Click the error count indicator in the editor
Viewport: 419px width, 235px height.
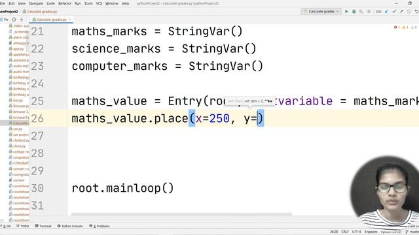point(397,27)
